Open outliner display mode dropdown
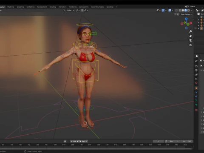204x153 pixels. pyautogui.click(x=198, y=10)
